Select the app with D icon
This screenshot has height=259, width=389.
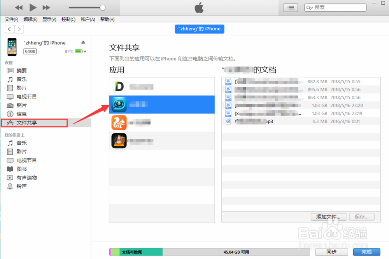point(162,87)
